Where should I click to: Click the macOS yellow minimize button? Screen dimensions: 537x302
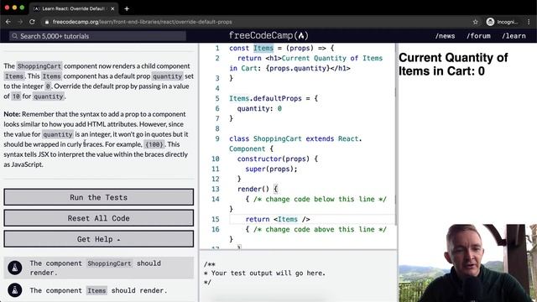[14, 8]
